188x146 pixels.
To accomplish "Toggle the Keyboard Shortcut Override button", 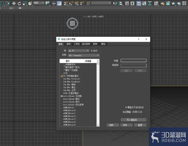I will [59, 3].
